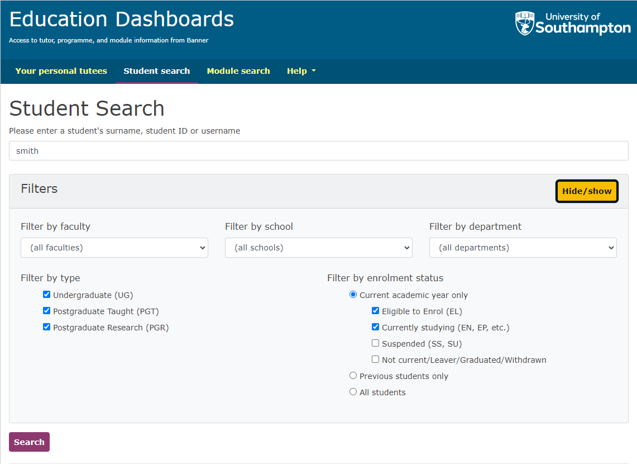The height and width of the screenshot is (464, 637).
Task: Uncheck 'Currently studying (EN, EP, etc.)'
Action: coord(375,326)
